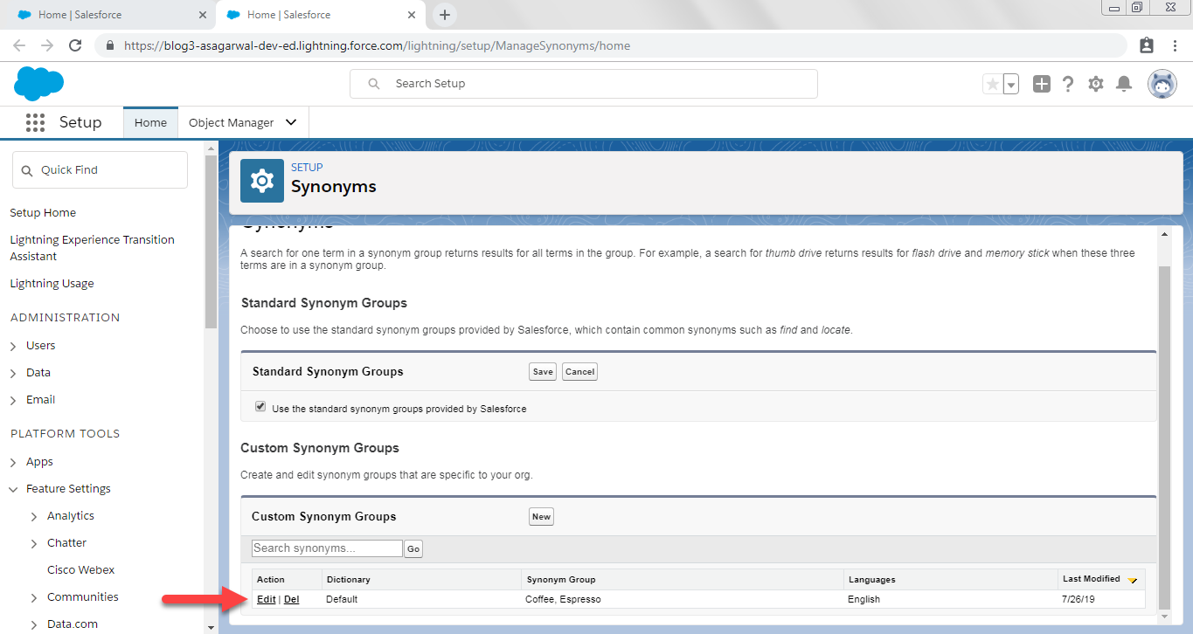Click inside the Search synonyms field

[x=326, y=548]
